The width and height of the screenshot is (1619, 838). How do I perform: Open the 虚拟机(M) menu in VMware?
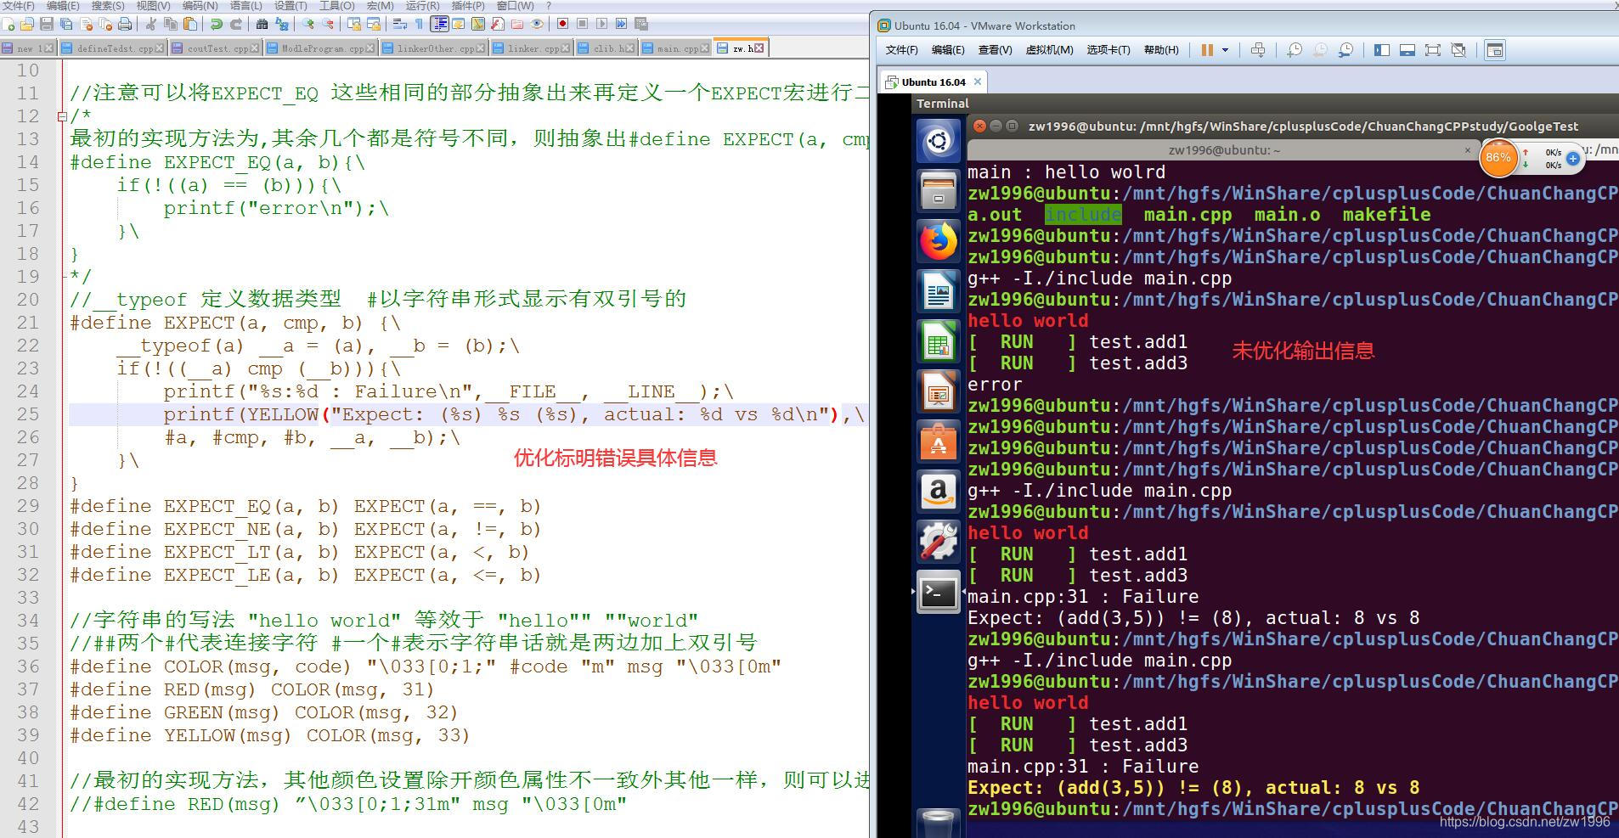(x=1049, y=50)
